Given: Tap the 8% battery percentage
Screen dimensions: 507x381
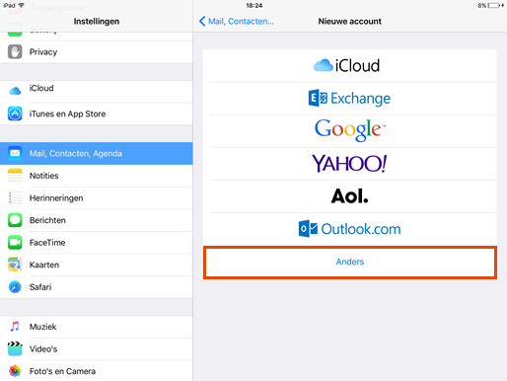Looking at the screenshot, I should point(482,6).
